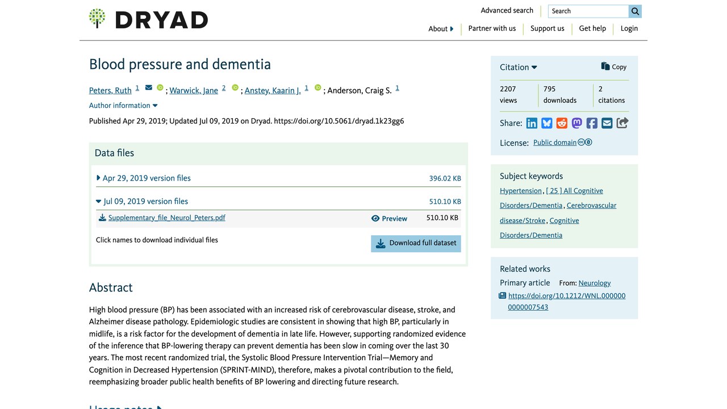The image size is (727, 409).
Task: Share dataset via email icon
Action: (607, 123)
